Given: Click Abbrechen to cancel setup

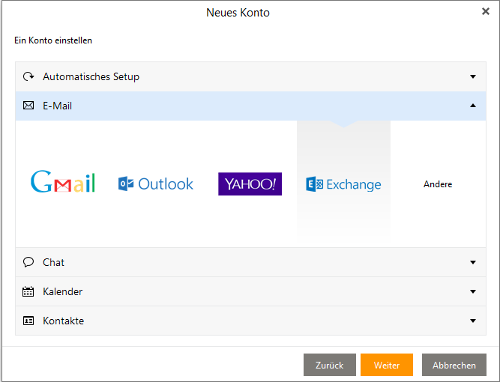Looking at the screenshot, I should coord(454,365).
